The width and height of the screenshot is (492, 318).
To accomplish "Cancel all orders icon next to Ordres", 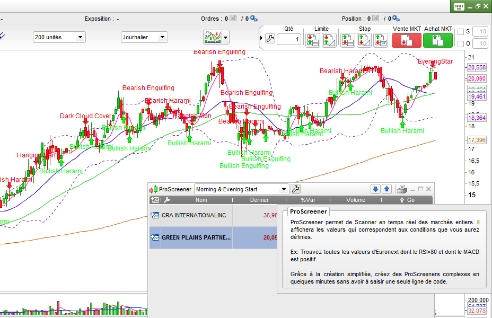I will point(233,19).
